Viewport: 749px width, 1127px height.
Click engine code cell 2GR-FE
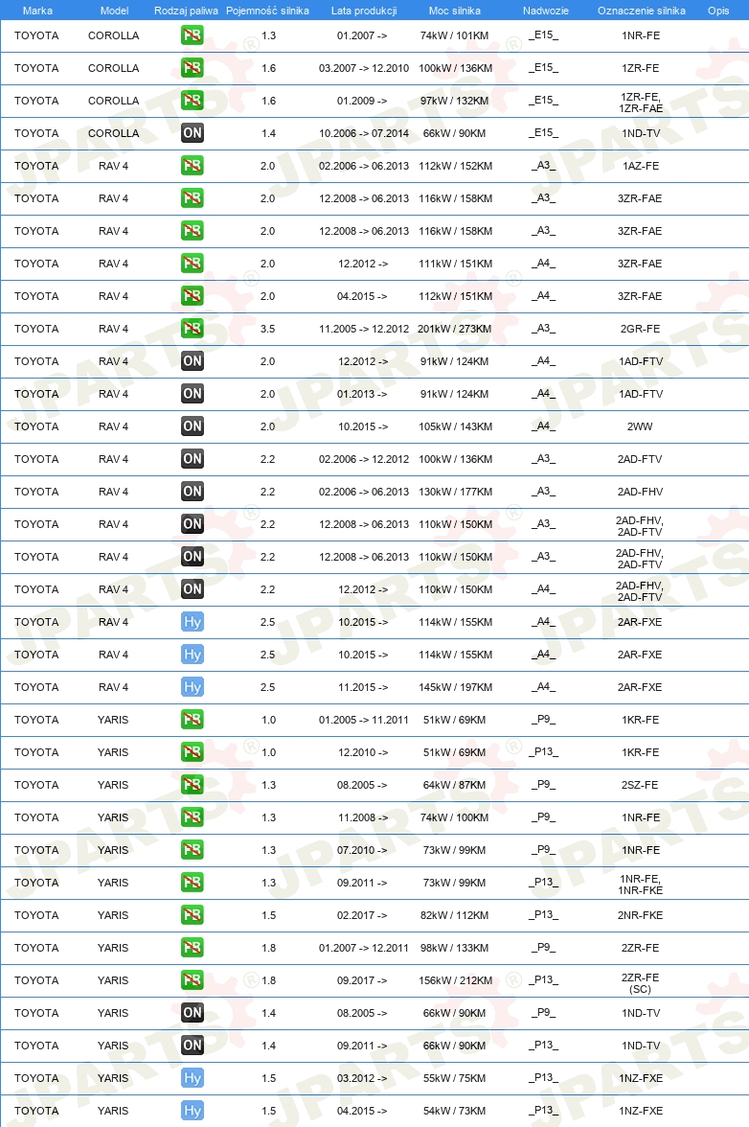click(x=641, y=329)
